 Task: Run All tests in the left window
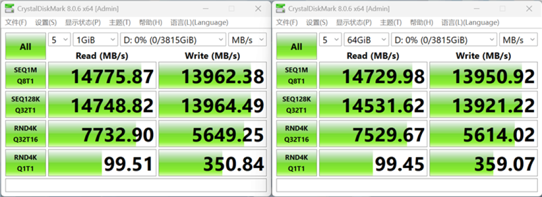pyautogui.click(x=26, y=46)
